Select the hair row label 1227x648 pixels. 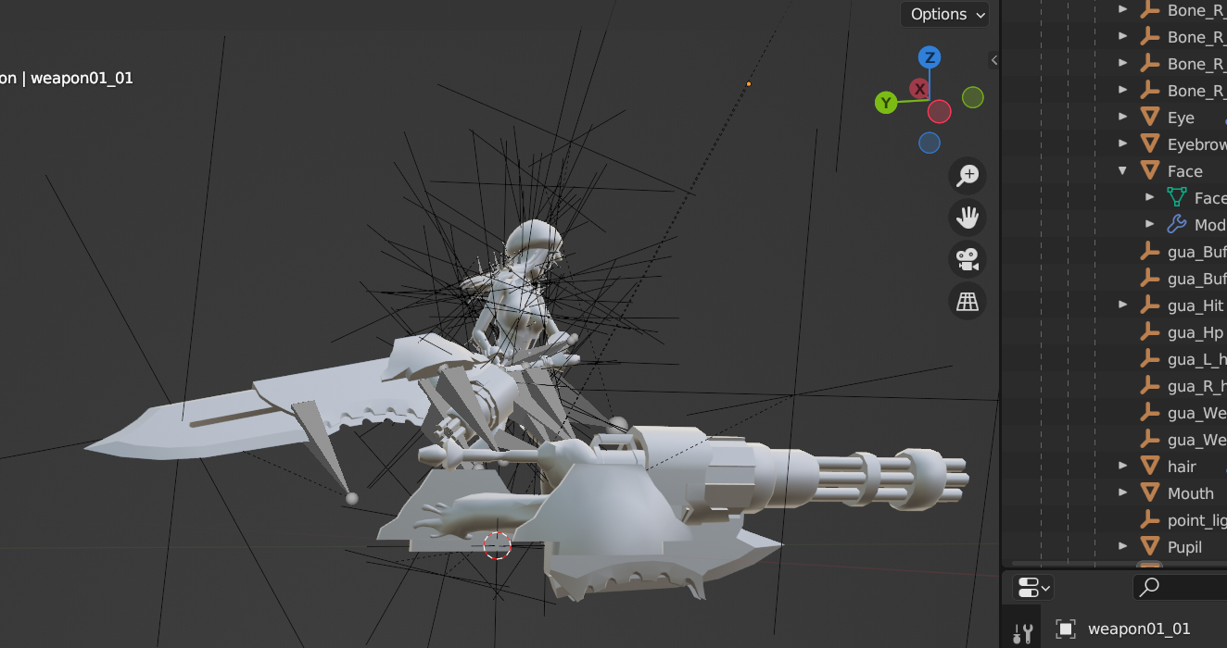(1182, 467)
